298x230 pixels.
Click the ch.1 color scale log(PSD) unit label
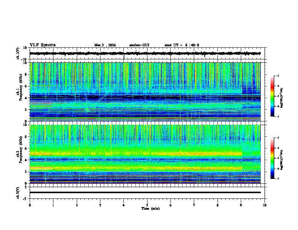pos(282,98)
